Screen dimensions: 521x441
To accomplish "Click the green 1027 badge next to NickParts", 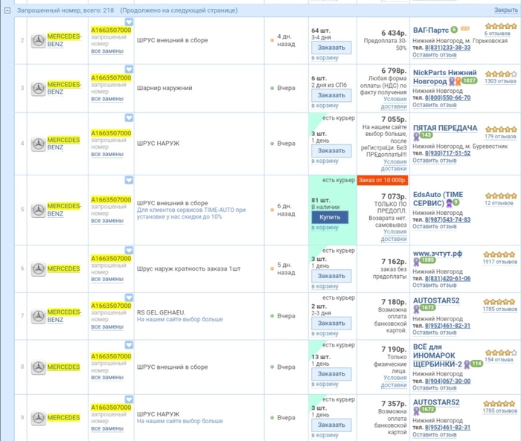I will tap(469, 81).
